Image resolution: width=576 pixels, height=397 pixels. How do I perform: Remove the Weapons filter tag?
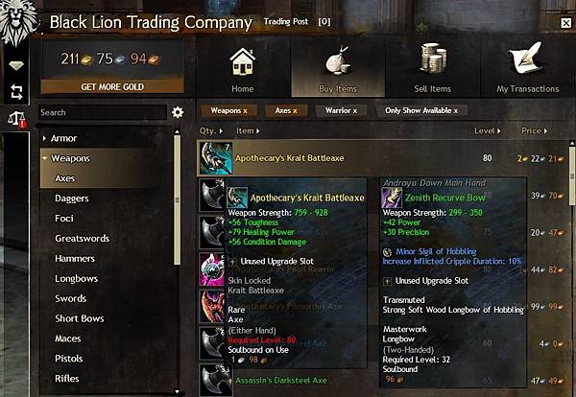(x=228, y=110)
